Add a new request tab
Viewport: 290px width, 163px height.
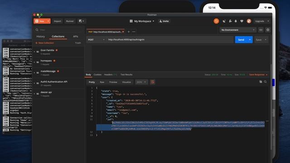point(129,32)
